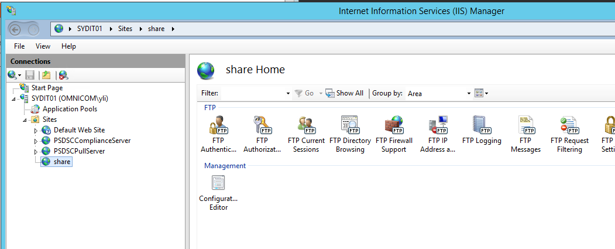This screenshot has height=249, width=615.
Task: Collapse the Sites node
Action: click(x=25, y=120)
